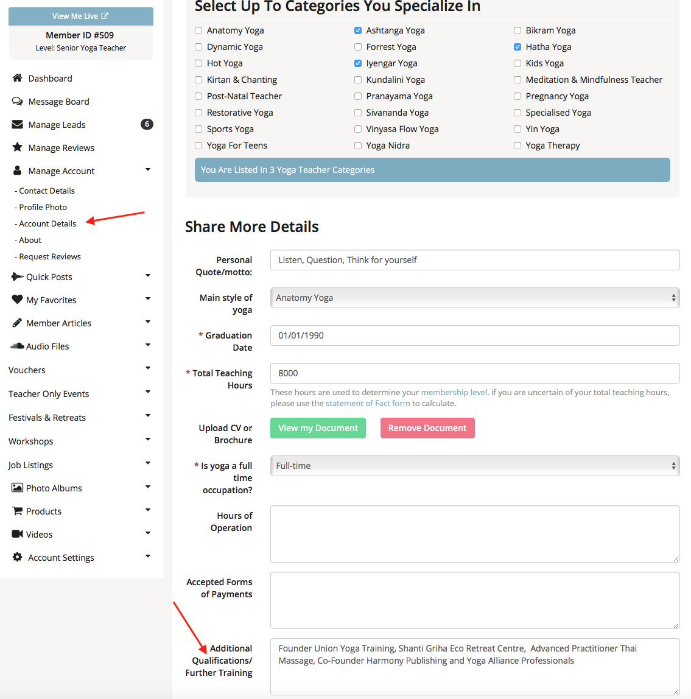Enable the Kundalini Yoga checkbox
Image resolution: width=691 pixels, height=699 pixels.
click(358, 80)
